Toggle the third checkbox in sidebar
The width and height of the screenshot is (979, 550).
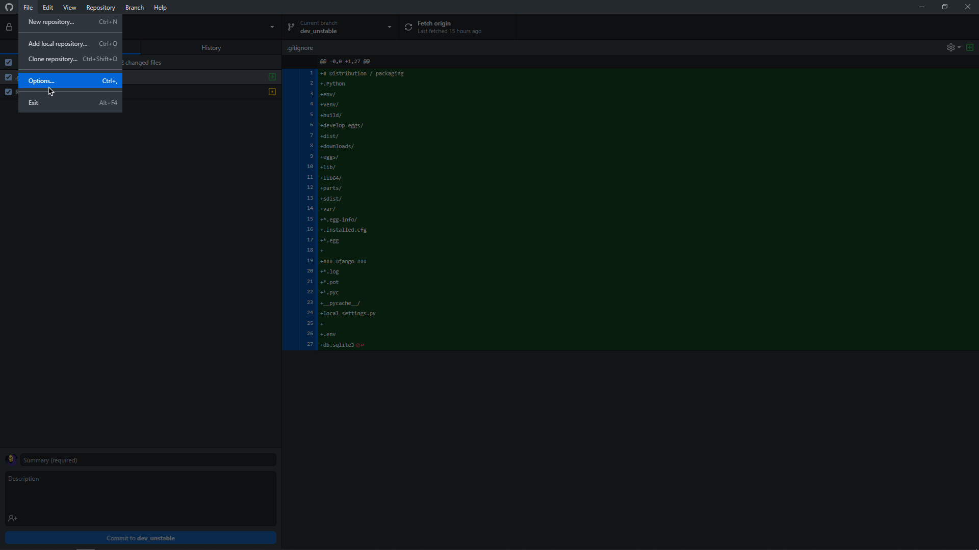point(9,91)
